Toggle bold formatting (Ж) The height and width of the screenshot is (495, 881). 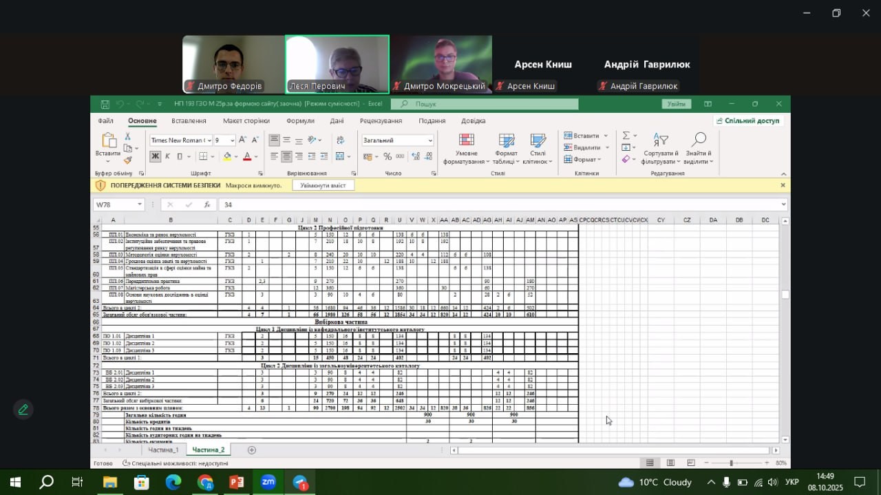click(x=155, y=156)
